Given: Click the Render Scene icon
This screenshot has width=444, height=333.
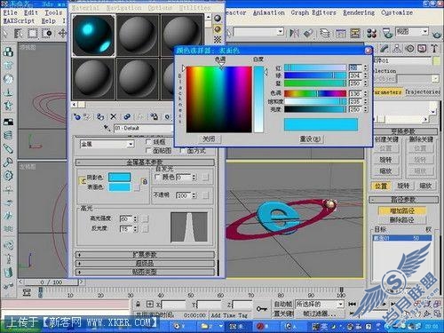Looking at the screenshot, I should (387, 33).
